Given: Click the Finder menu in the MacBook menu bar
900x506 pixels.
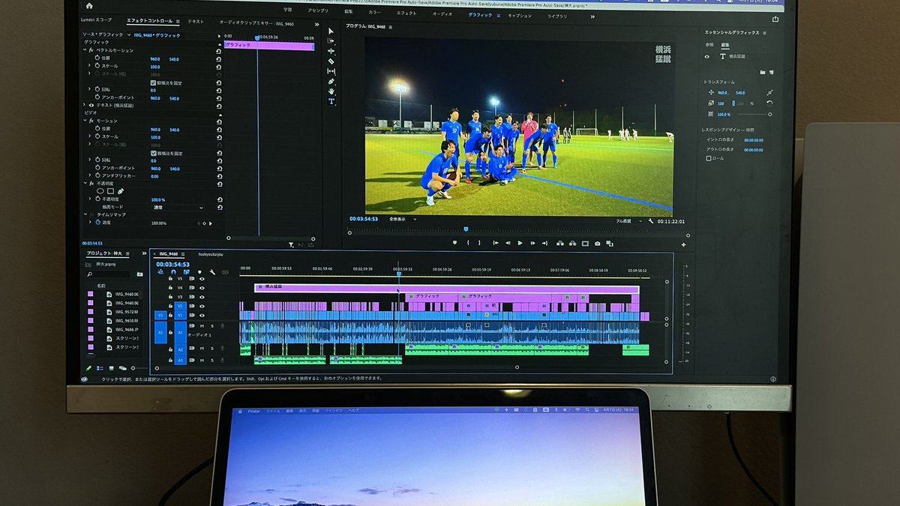Looking at the screenshot, I should [253, 411].
